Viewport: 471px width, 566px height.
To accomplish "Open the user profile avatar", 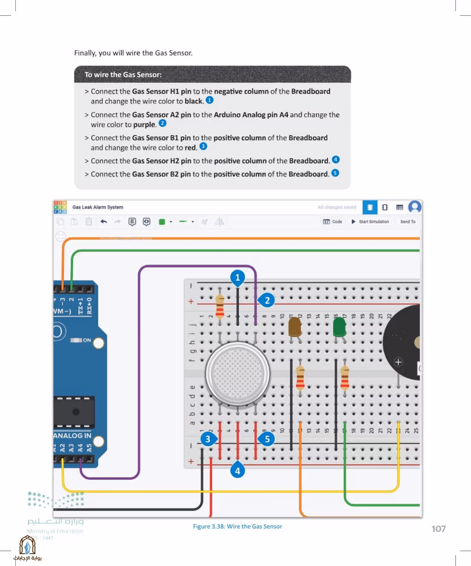I will tap(414, 207).
